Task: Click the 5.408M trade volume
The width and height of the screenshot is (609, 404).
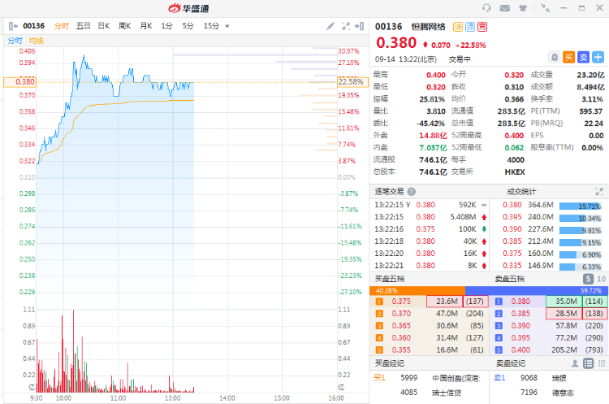Action: (463, 217)
